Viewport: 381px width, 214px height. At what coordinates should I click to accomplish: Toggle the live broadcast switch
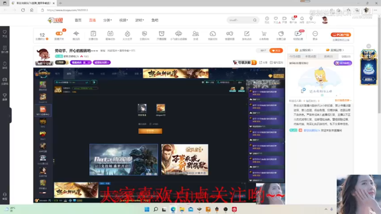(x=59, y=33)
